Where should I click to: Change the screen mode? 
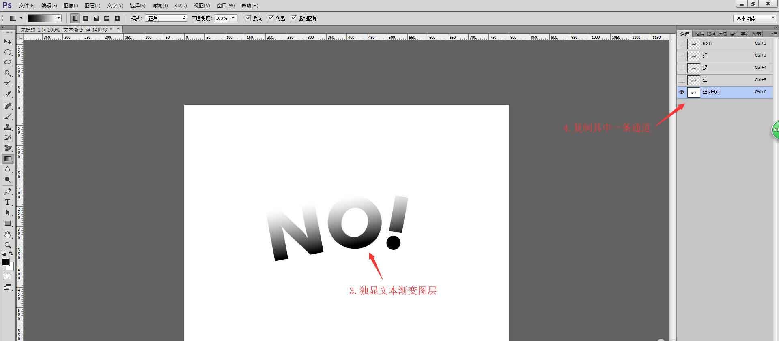coord(8,287)
